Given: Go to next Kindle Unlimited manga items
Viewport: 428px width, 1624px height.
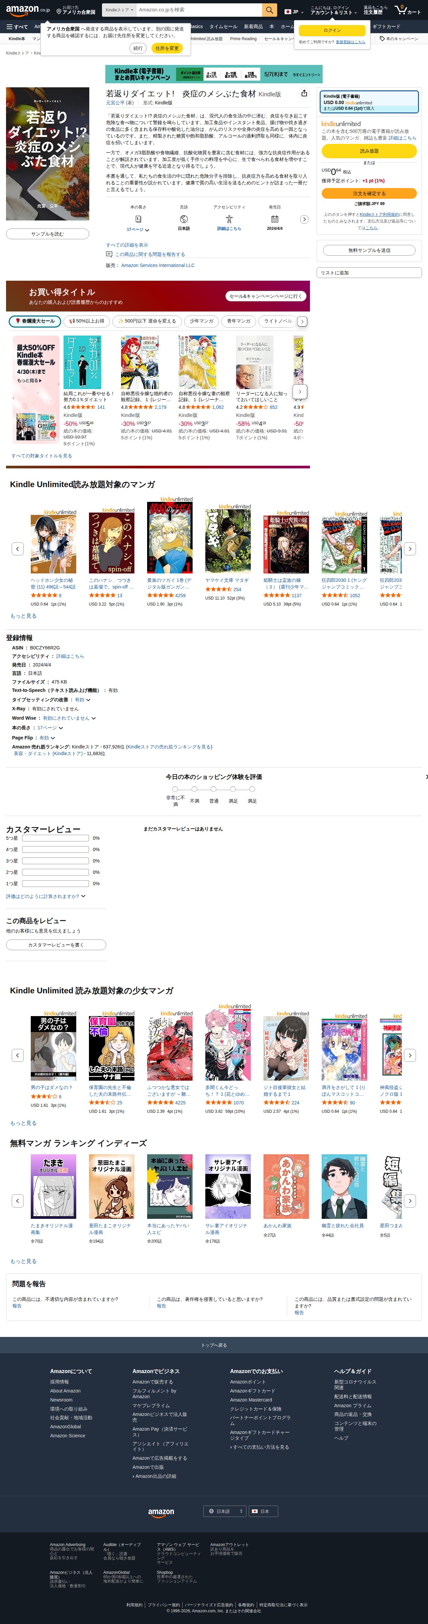Looking at the screenshot, I should (x=410, y=548).
